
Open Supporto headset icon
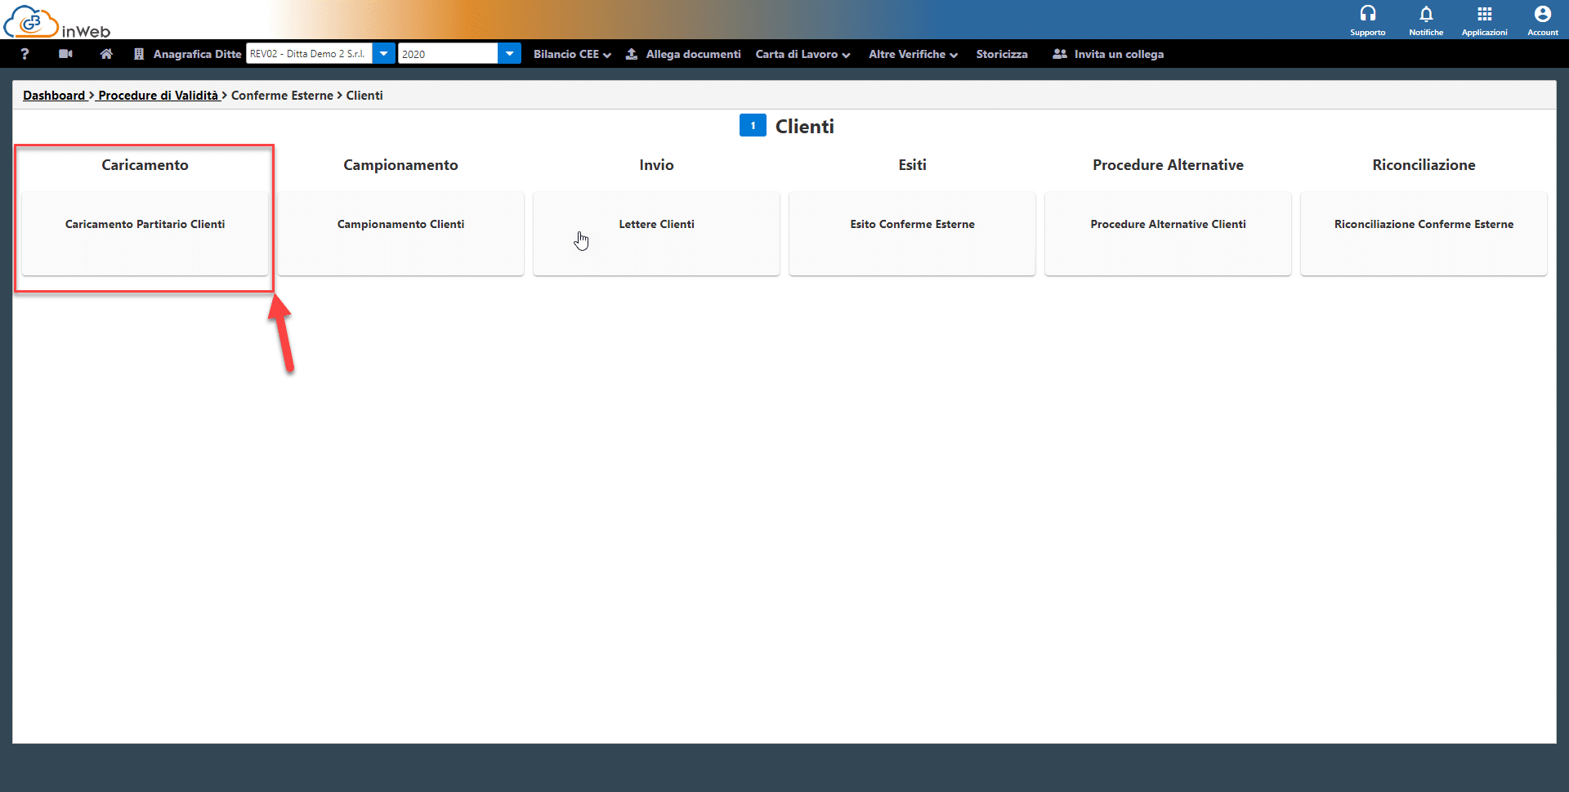coord(1367,20)
